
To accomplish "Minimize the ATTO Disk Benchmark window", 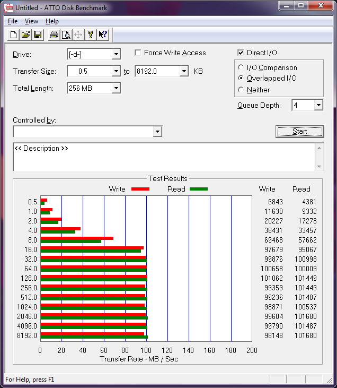I will pos(287,5).
